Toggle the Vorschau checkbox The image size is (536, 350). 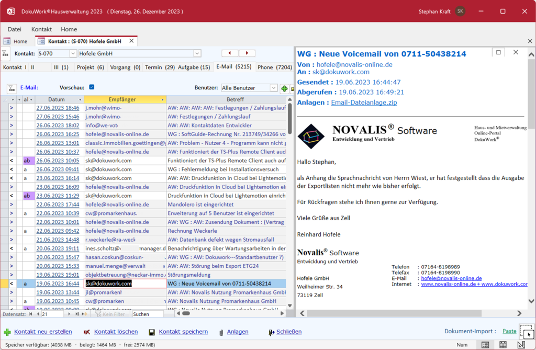tap(92, 87)
